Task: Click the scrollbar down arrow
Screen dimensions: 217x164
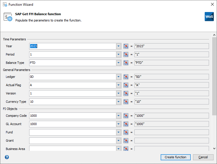Action: (x=214, y=148)
